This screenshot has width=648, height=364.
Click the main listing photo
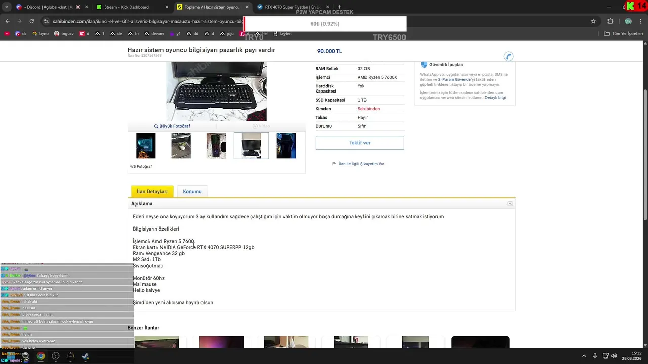(x=216, y=91)
